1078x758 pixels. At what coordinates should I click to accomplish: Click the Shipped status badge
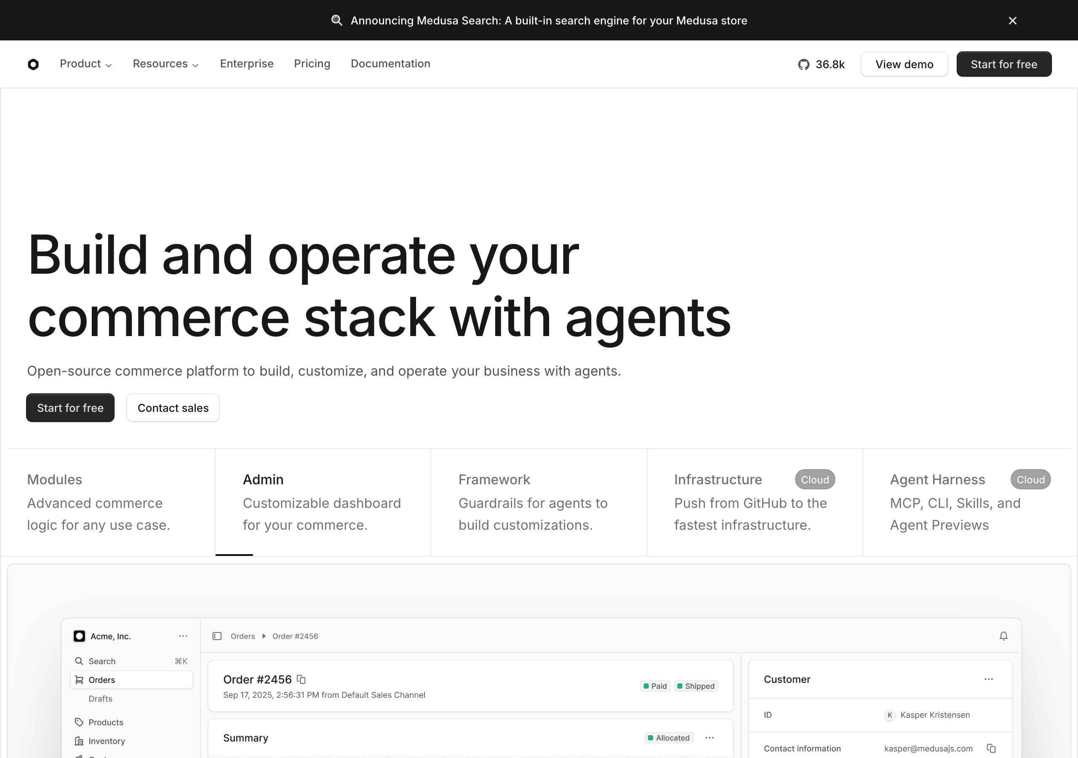[x=696, y=686]
